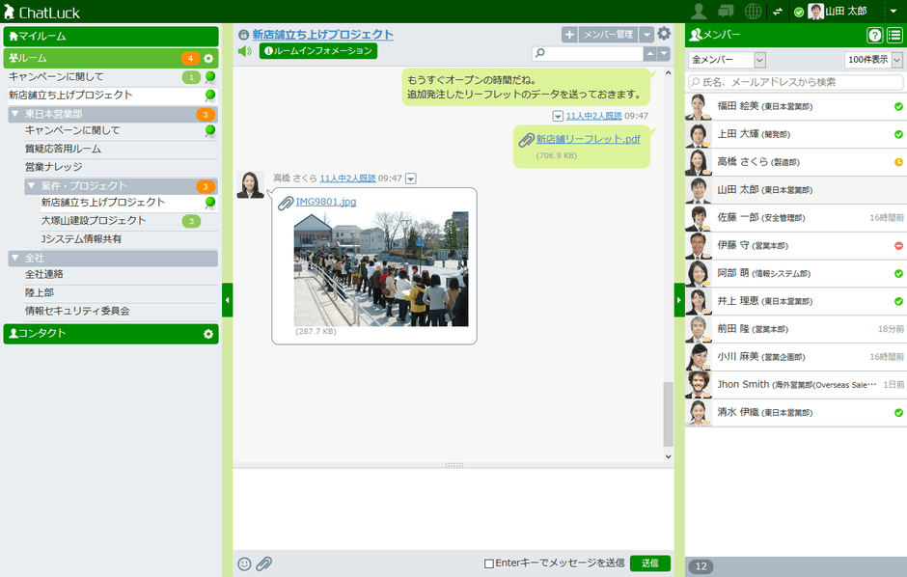Enable Enterキーでメッセージを送信 checkbox
907x577 pixels.
point(489,563)
